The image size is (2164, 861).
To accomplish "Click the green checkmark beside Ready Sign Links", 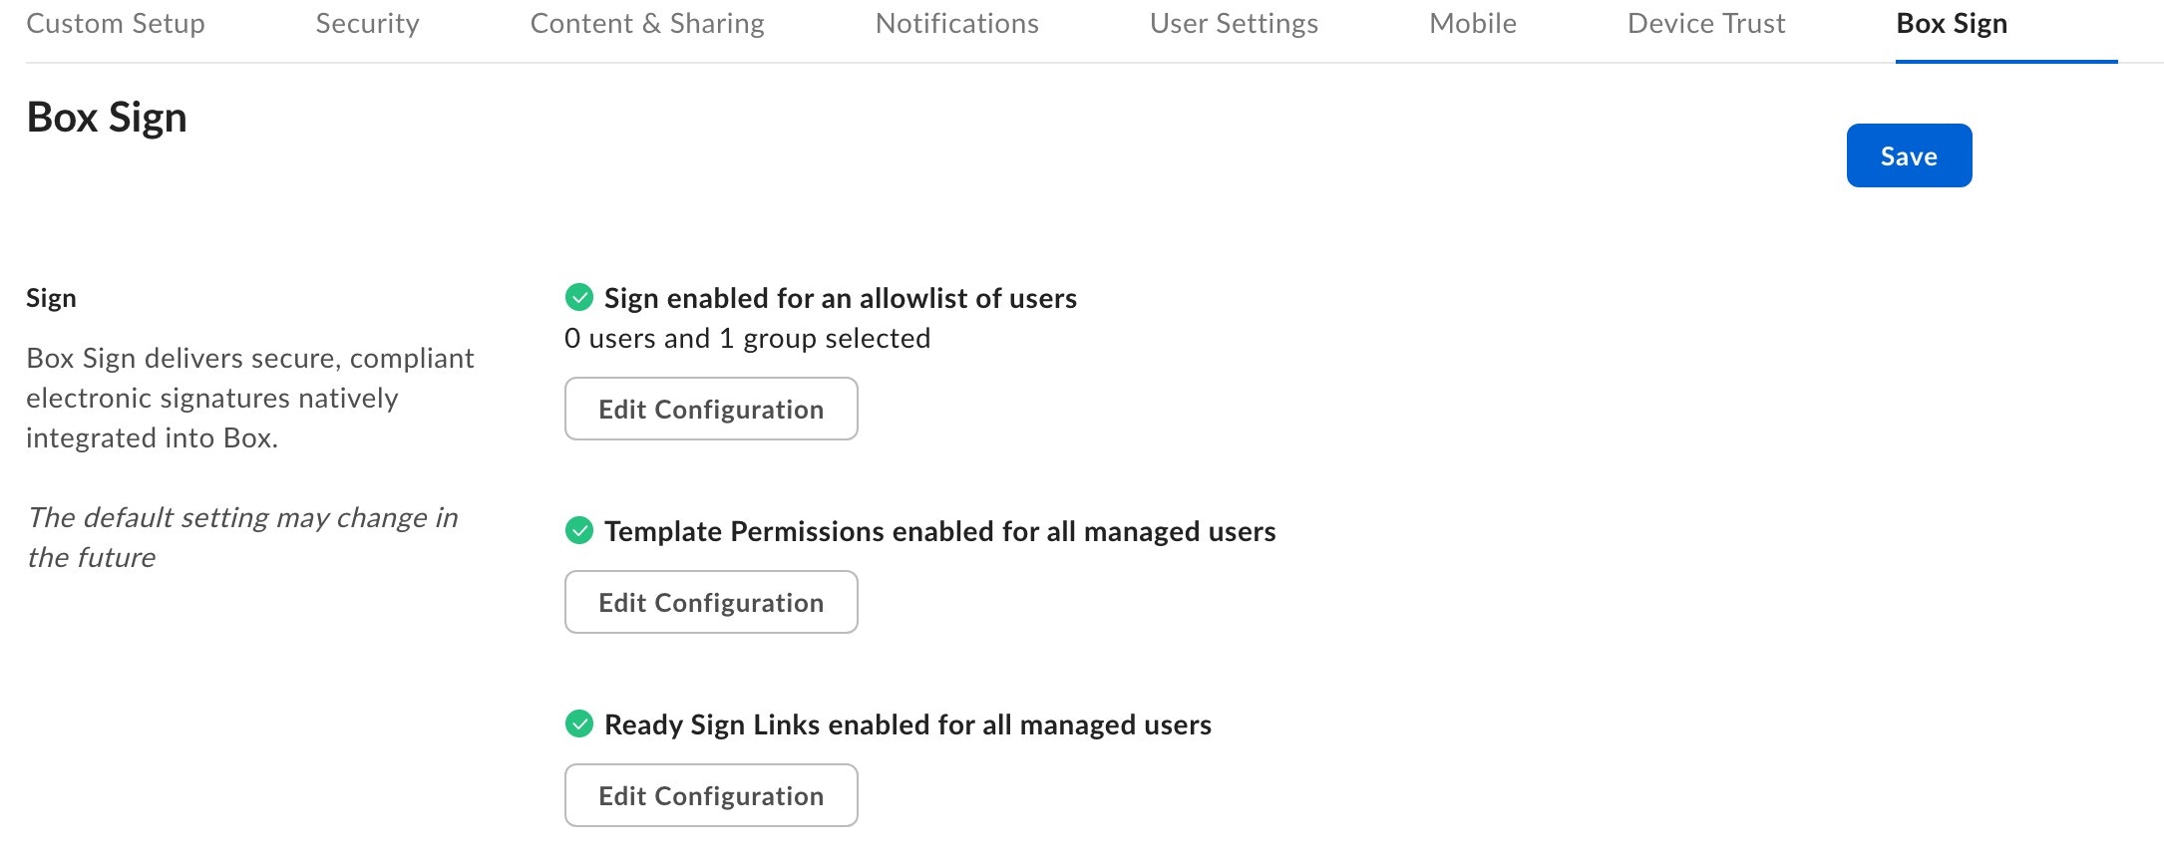I will pyautogui.click(x=581, y=724).
